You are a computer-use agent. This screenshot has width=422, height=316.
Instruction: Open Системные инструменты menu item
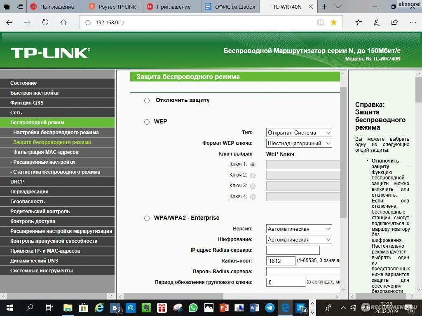point(57,271)
